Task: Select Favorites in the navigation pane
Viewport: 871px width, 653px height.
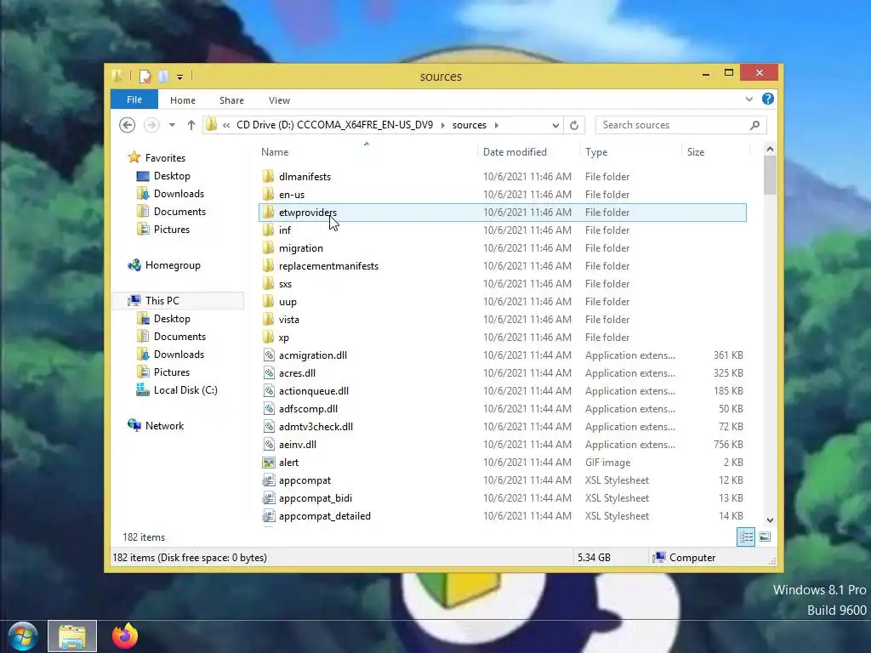Action: click(165, 157)
